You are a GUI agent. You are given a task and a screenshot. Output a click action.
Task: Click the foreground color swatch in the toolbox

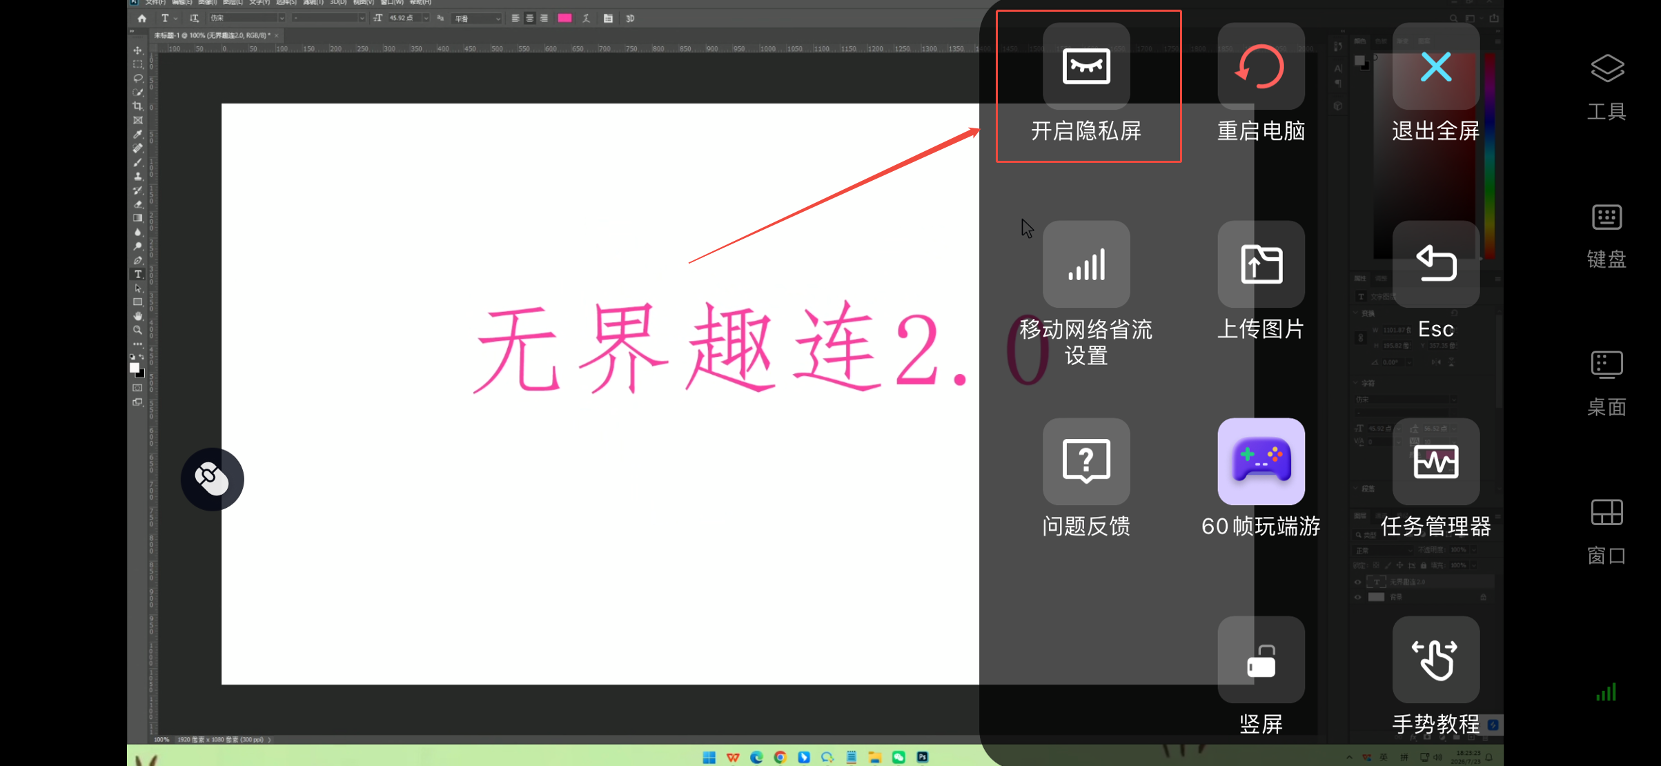pyautogui.click(x=135, y=367)
